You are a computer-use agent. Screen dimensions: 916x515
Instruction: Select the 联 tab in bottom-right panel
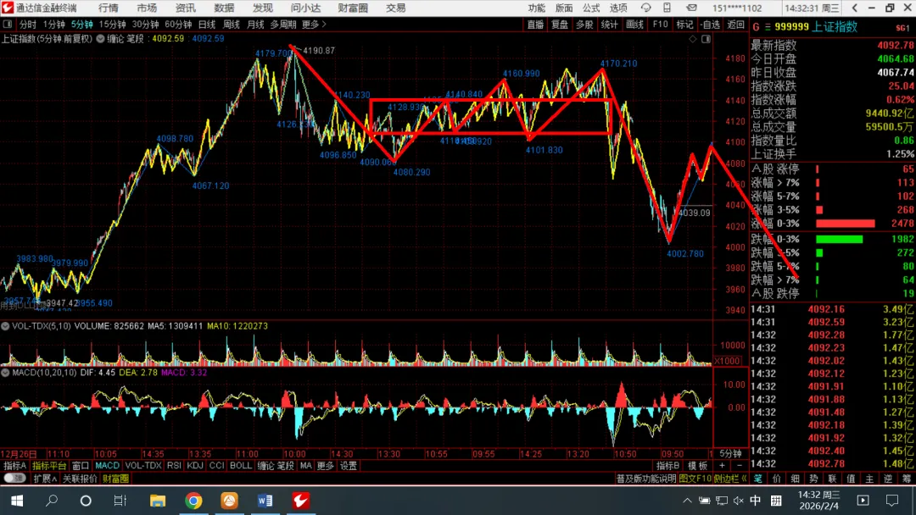tap(833, 479)
